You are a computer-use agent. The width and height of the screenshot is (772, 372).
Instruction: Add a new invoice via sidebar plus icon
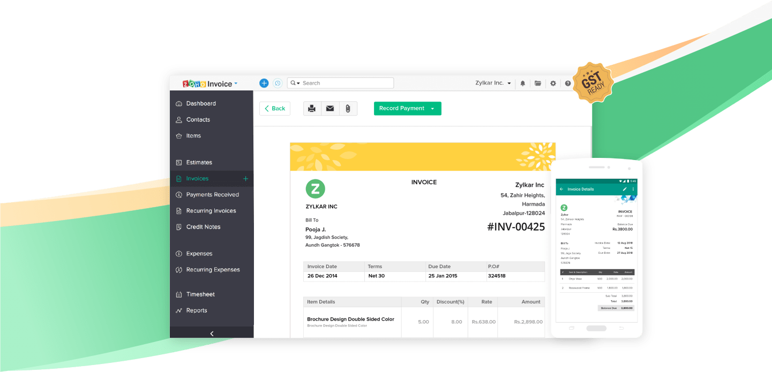coord(246,179)
